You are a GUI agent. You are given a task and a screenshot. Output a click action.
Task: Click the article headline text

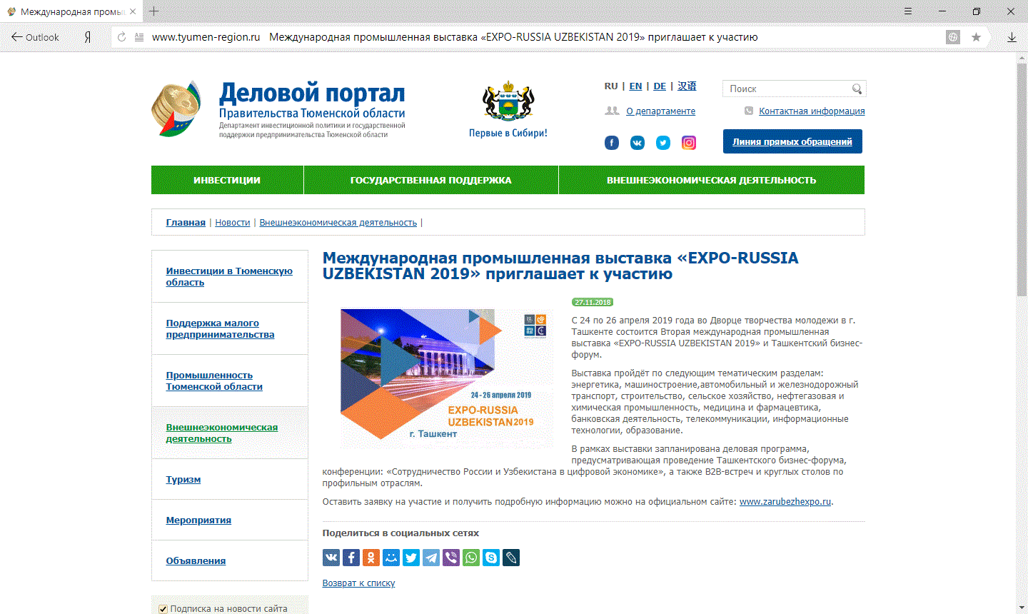(560, 266)
